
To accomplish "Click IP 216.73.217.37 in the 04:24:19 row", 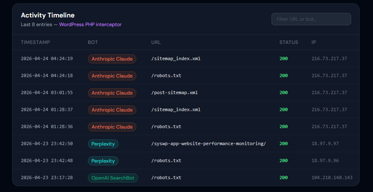I will [x=329, y=58].
